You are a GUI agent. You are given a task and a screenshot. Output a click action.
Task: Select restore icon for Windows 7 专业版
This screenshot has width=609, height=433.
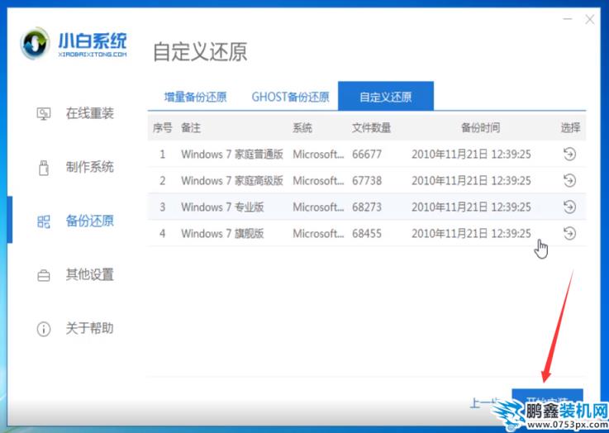tap(569, 207)
